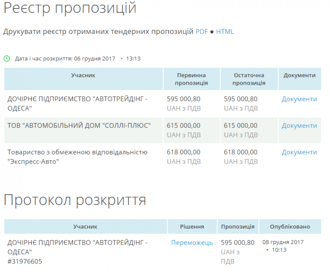The height and width of the screenshot is (274, 331).
Task: Select the Первинна пропозиція column header
Action: coord(191,79)
